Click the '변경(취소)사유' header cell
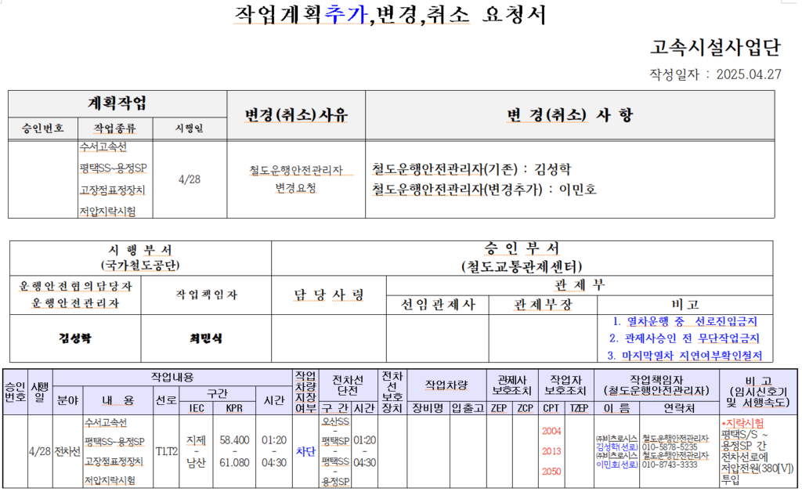This screenshot has width=802, height=499. pyautogui.click(x=295, y=114)
